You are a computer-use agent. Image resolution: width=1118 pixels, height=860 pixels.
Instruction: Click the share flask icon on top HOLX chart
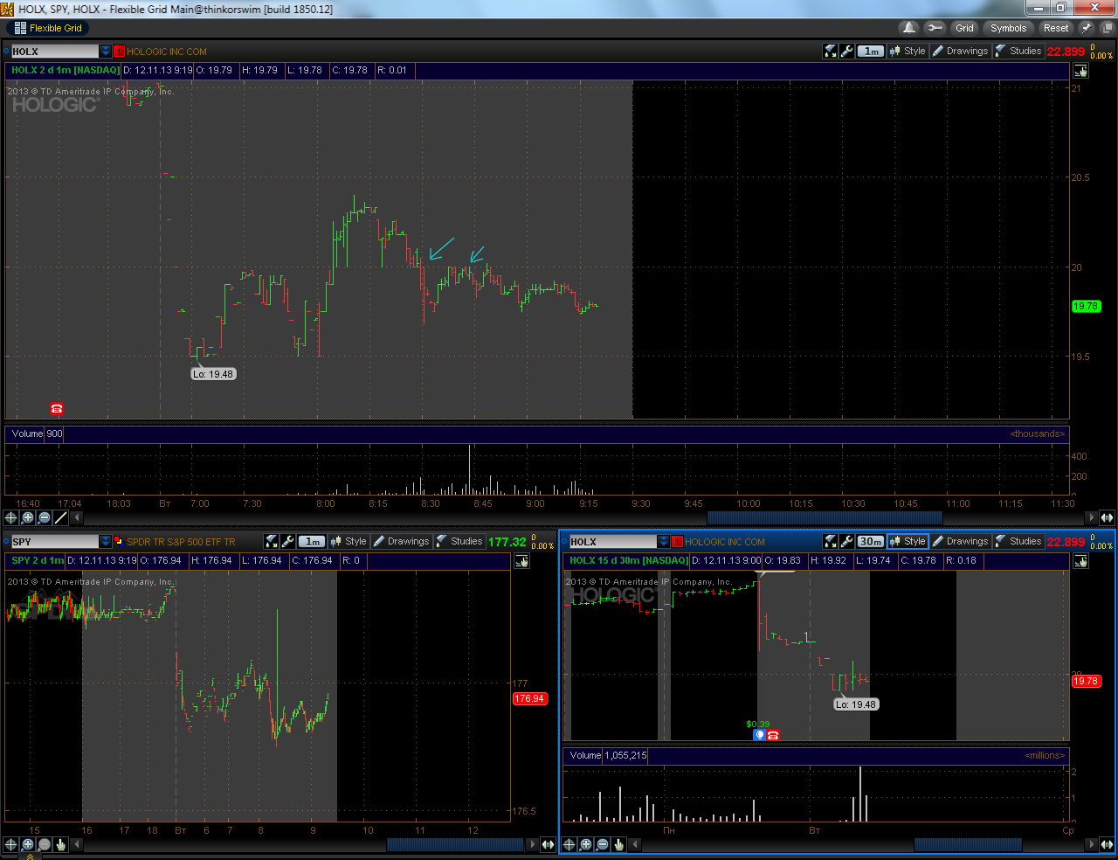pos(831,51)
